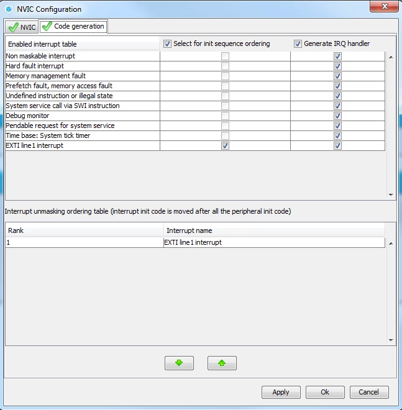Click the Apply button
The height and width of the screenshot is (410, 402).
[x=281, y=392]
